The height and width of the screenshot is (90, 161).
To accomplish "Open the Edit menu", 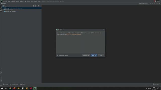I will pos(6,1).
